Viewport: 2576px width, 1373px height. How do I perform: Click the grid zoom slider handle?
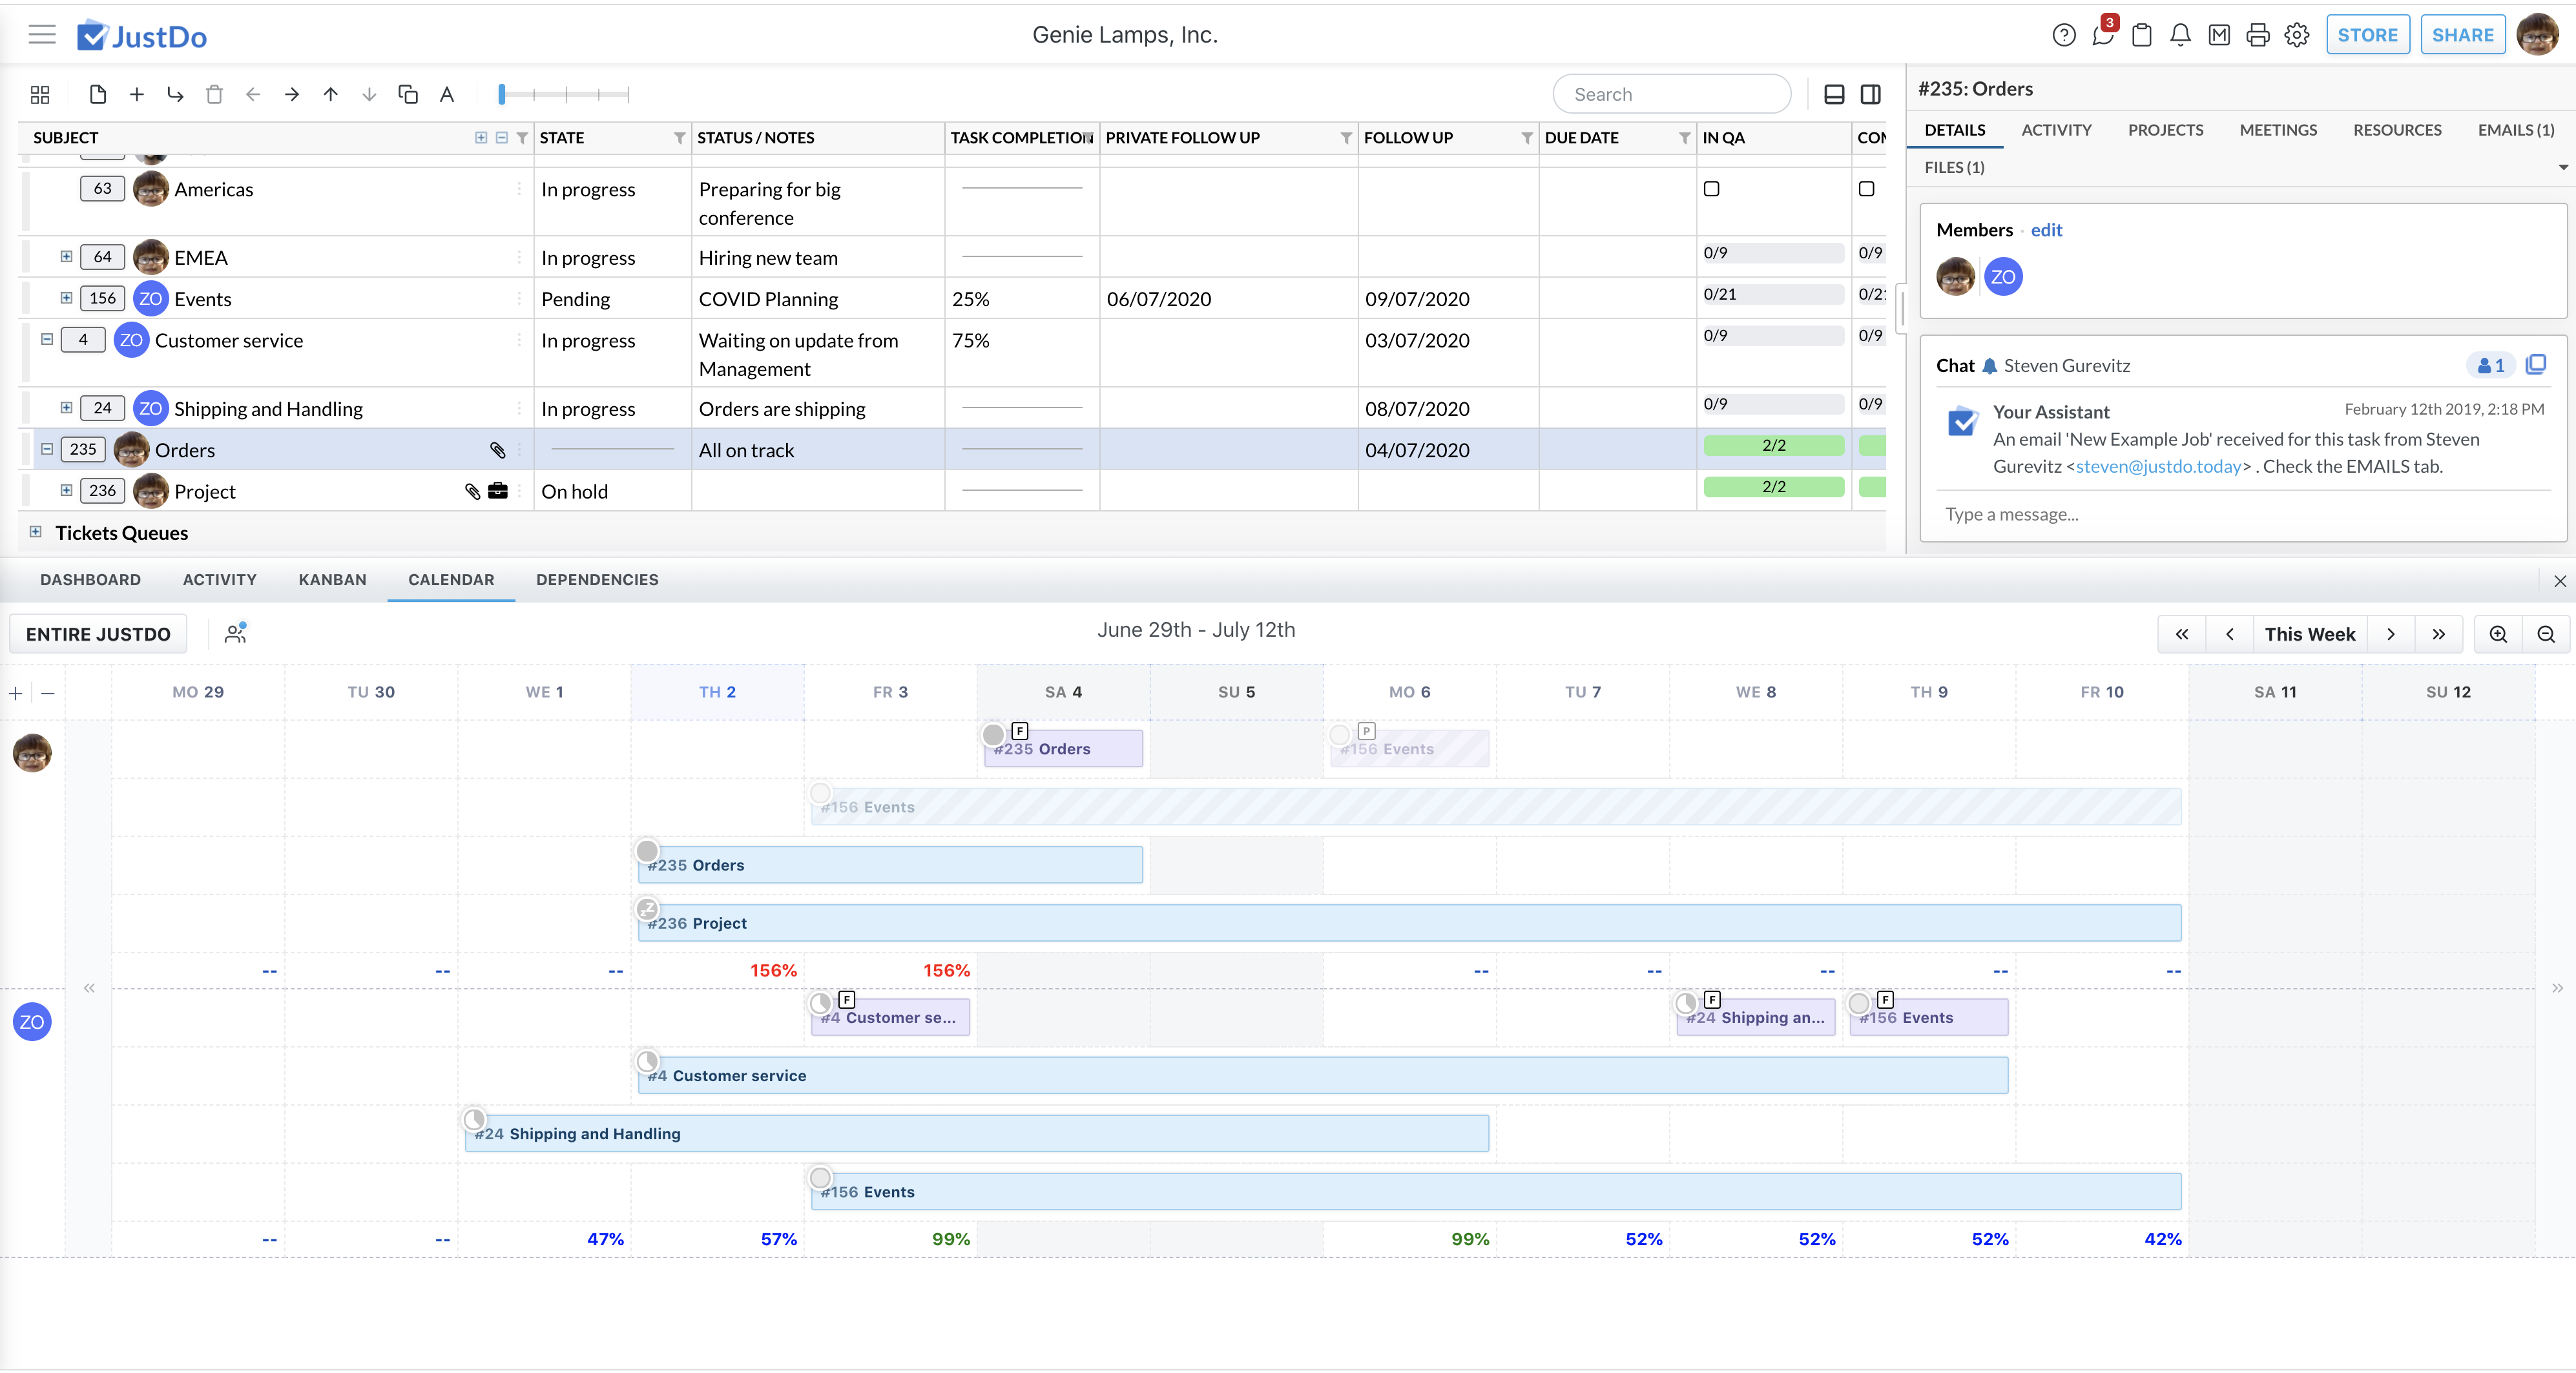click(x=502, y=95)
